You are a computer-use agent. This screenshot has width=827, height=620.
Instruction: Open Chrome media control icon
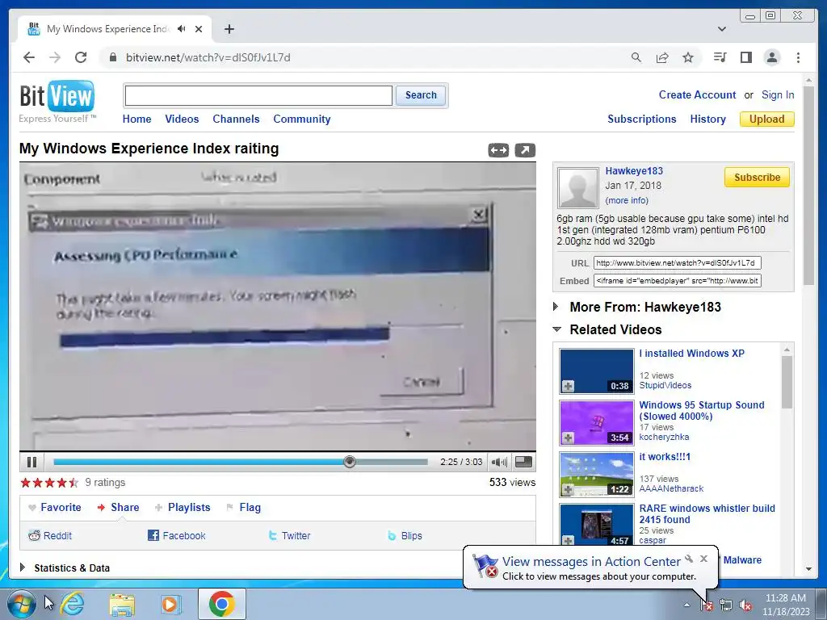tap(720, 57)
